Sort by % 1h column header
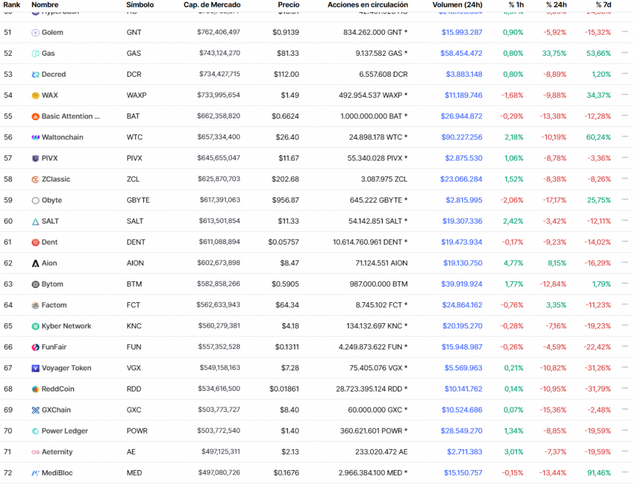 (517, 5)
